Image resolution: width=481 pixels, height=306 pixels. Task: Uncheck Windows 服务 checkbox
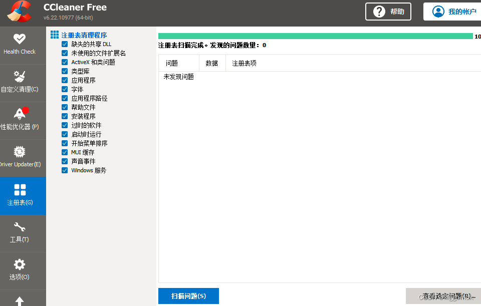pyautogui.click(x=65, y=170)
